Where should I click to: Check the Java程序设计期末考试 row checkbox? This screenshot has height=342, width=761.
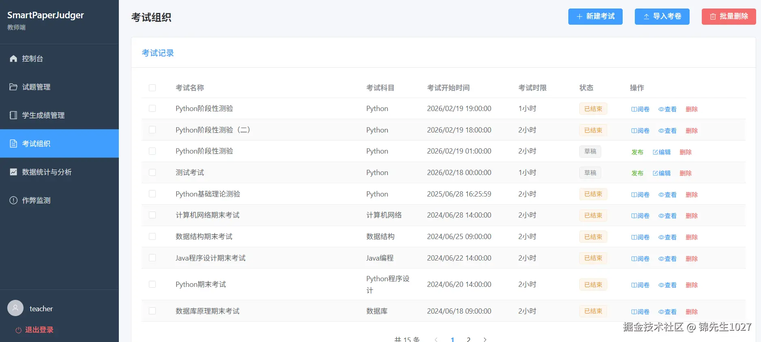[x=153, y=258]
